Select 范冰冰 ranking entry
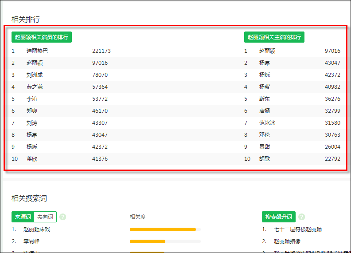The width and height of the screenshot is (351, 253). click(267, 123)
